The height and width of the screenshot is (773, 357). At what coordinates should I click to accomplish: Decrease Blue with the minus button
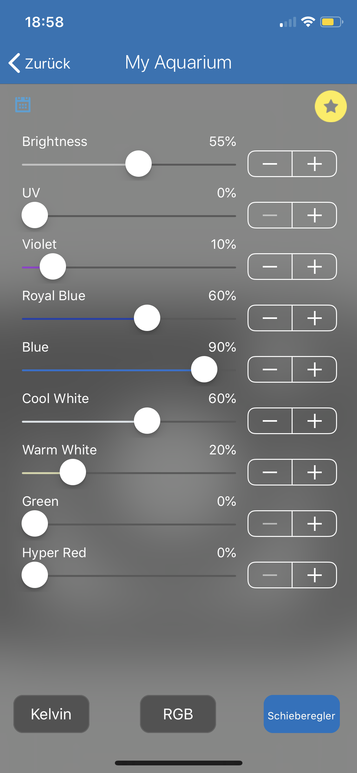coord(270,369)
